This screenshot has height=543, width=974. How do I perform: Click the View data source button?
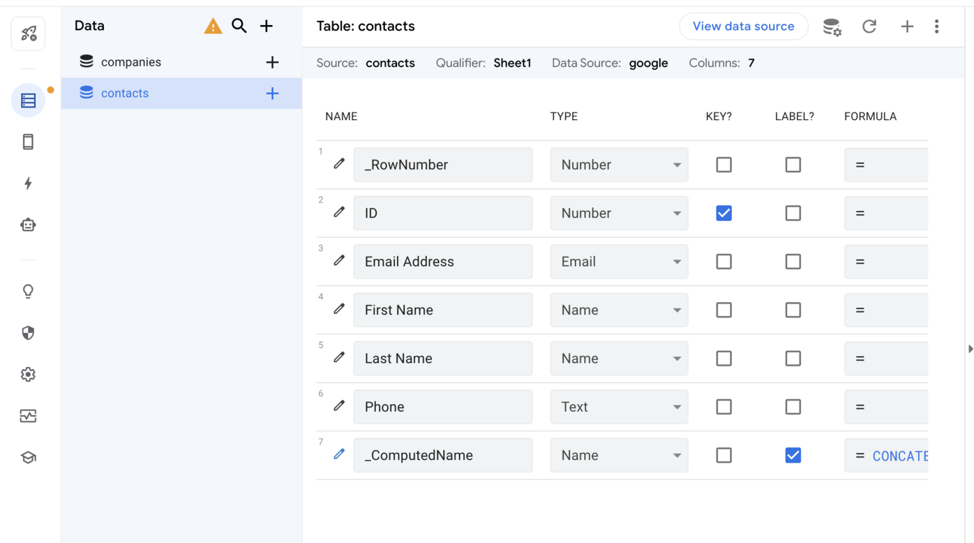pyautogui.click(x=743, y=27)
